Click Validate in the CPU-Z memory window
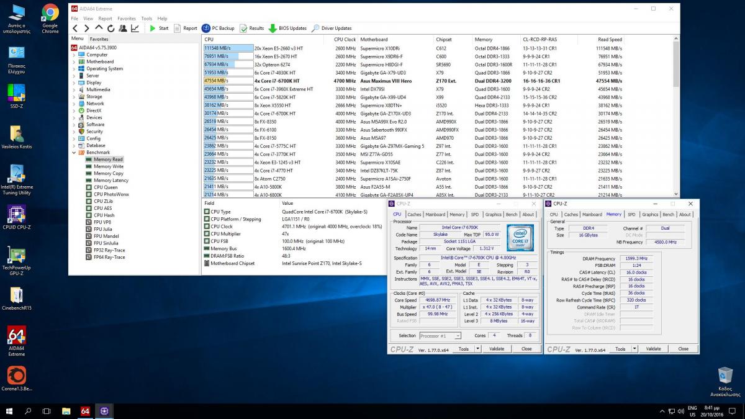 654,349
